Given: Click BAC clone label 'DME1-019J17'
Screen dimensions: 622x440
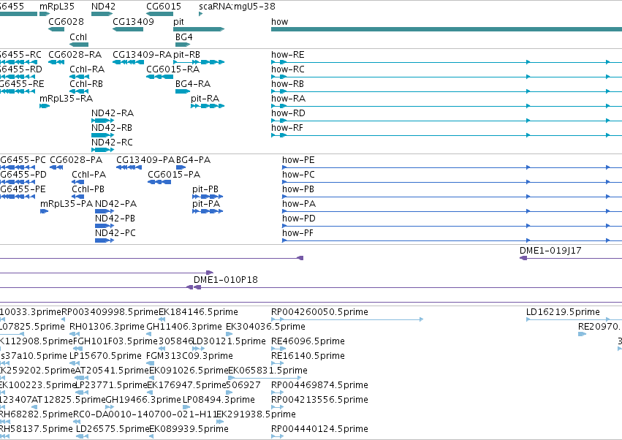Looking at the screenshot, I should [550, 251].
